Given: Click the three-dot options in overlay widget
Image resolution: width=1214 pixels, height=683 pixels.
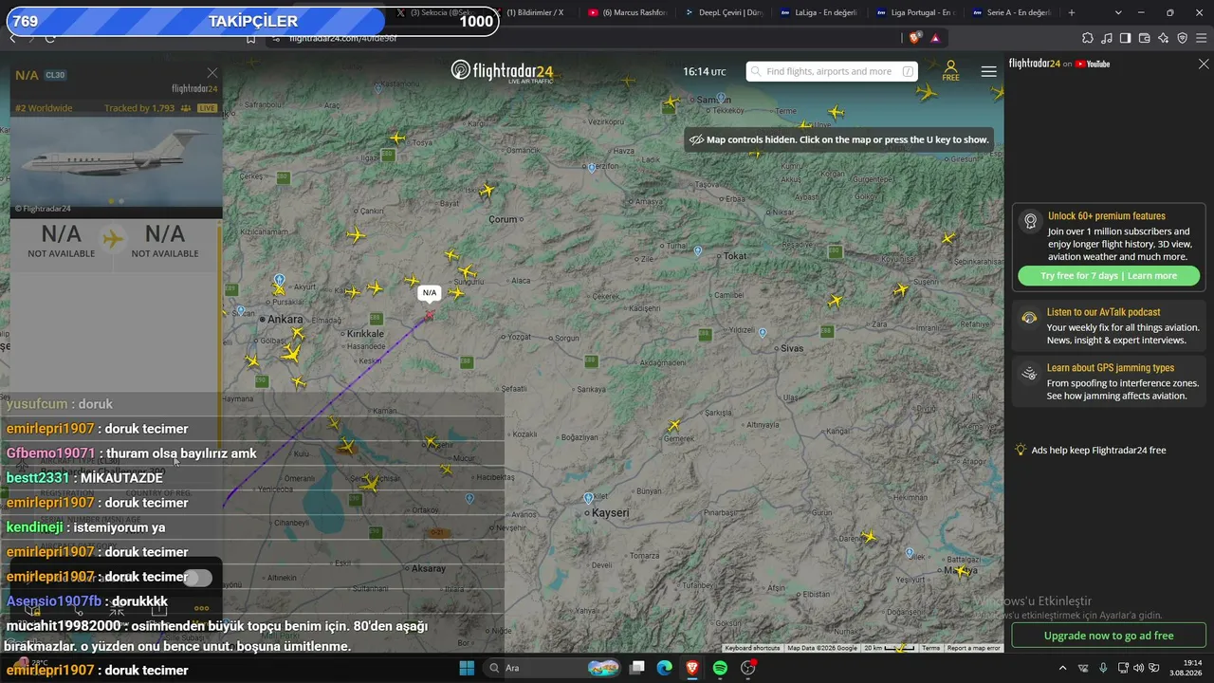Looking at the screenshot, I should [x=201, y=608].
